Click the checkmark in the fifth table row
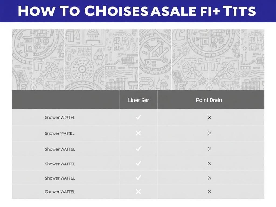 (x=139, y=178)
